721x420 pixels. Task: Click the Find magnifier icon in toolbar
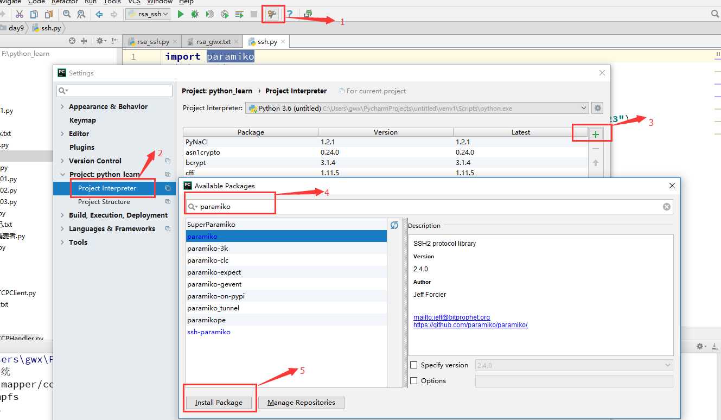coord(67,14)
